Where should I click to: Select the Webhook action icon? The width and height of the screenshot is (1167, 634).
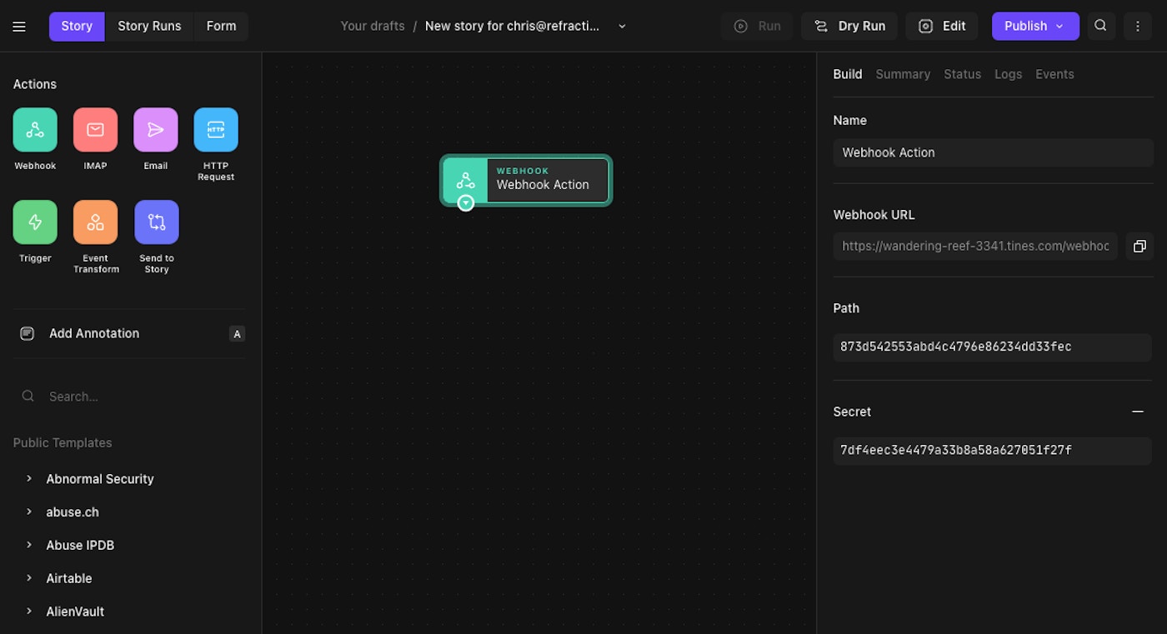point(35,130)
